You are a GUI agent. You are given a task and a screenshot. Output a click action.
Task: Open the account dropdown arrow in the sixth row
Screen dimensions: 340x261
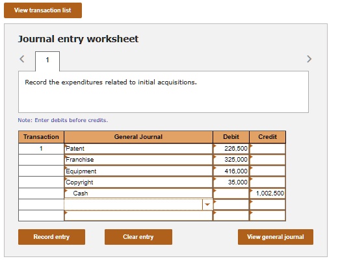(x=207, y=205)
